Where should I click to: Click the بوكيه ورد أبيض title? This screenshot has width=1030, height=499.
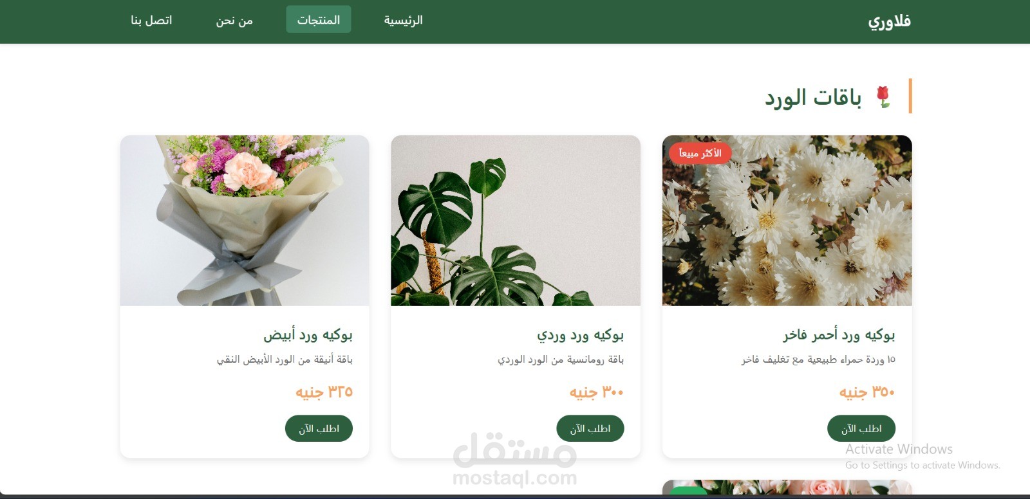pos(308,334)
